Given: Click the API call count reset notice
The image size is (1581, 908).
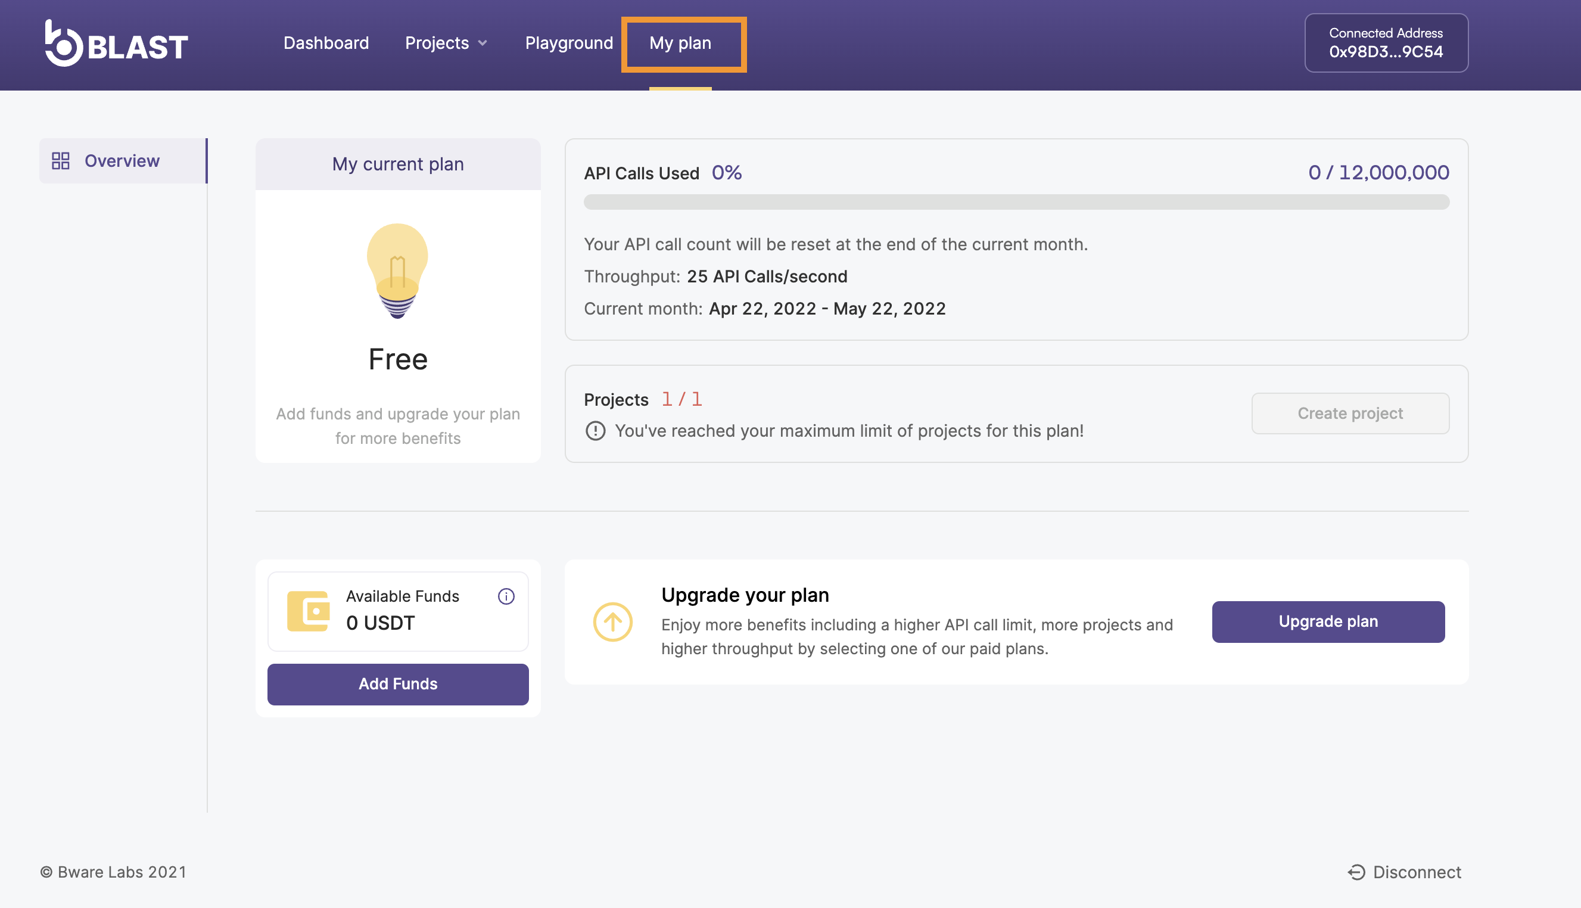Looking at the screenshot, I should 835,244.
